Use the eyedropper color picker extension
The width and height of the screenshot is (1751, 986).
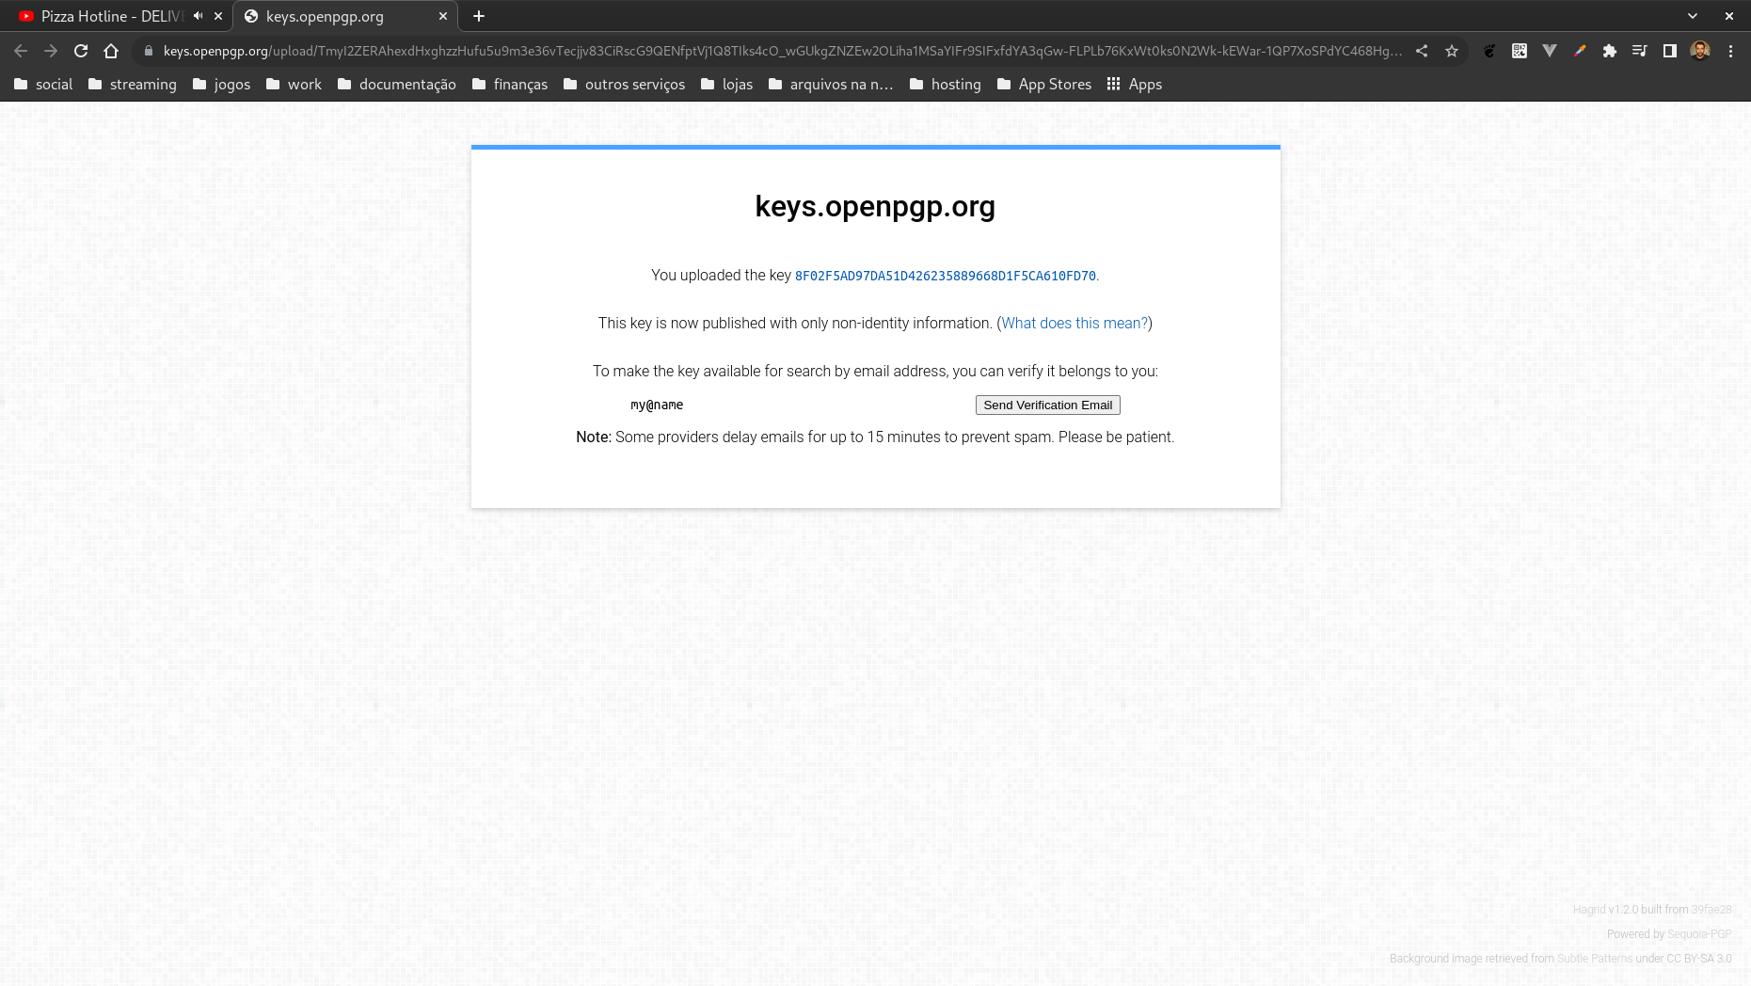(x=1579, y=51)
